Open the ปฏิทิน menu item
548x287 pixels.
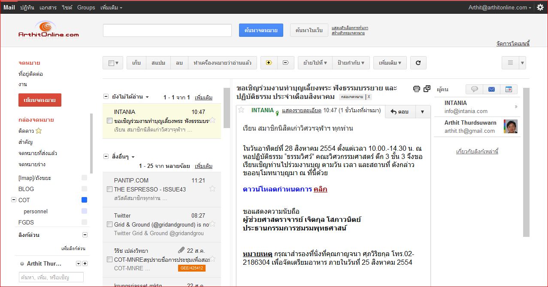27,7
